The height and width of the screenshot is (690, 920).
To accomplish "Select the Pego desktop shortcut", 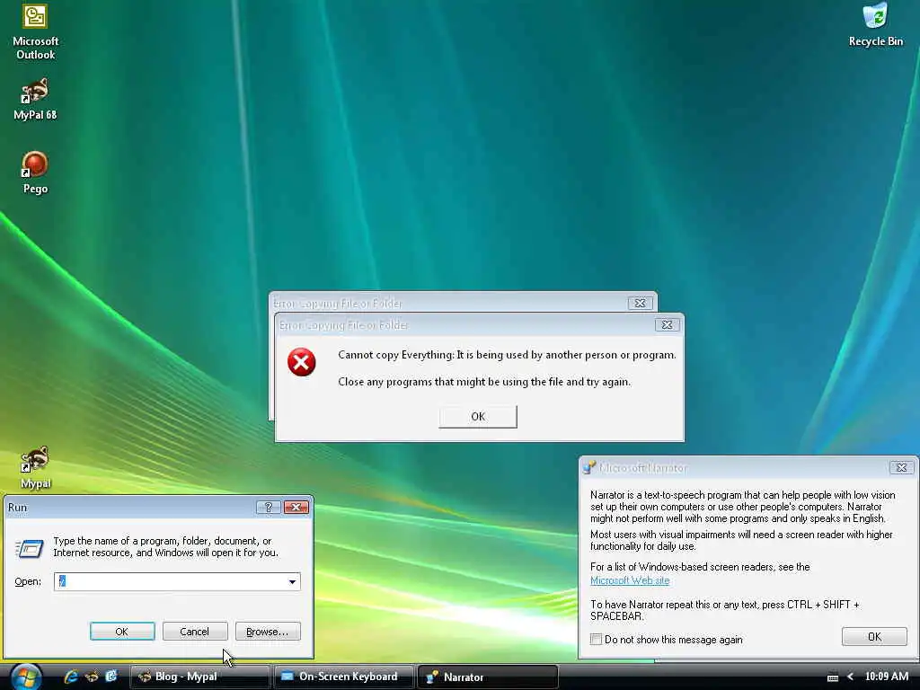I will tap(35, 173).
